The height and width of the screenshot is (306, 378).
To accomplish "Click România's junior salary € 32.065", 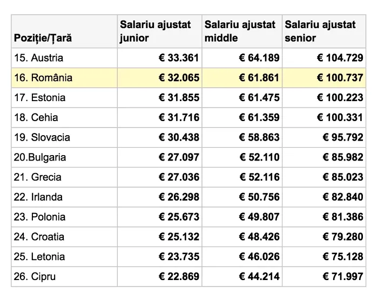I will coord(179,78).
